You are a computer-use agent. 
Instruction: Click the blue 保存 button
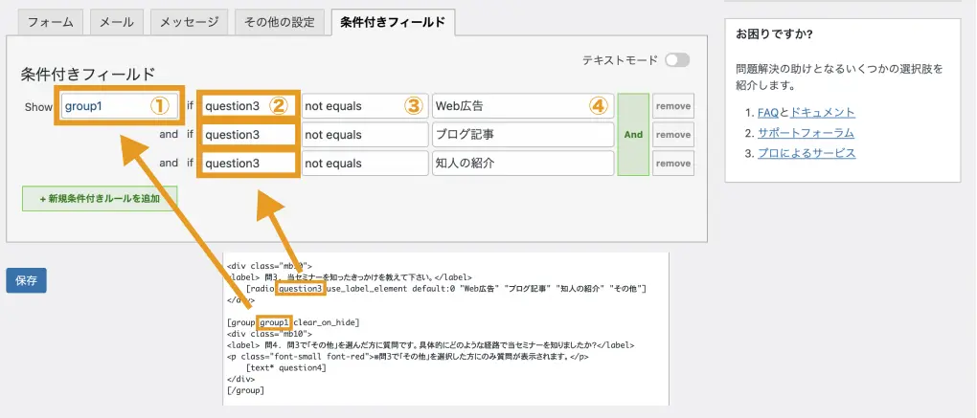pyautogui.click(x=26, y=280)
